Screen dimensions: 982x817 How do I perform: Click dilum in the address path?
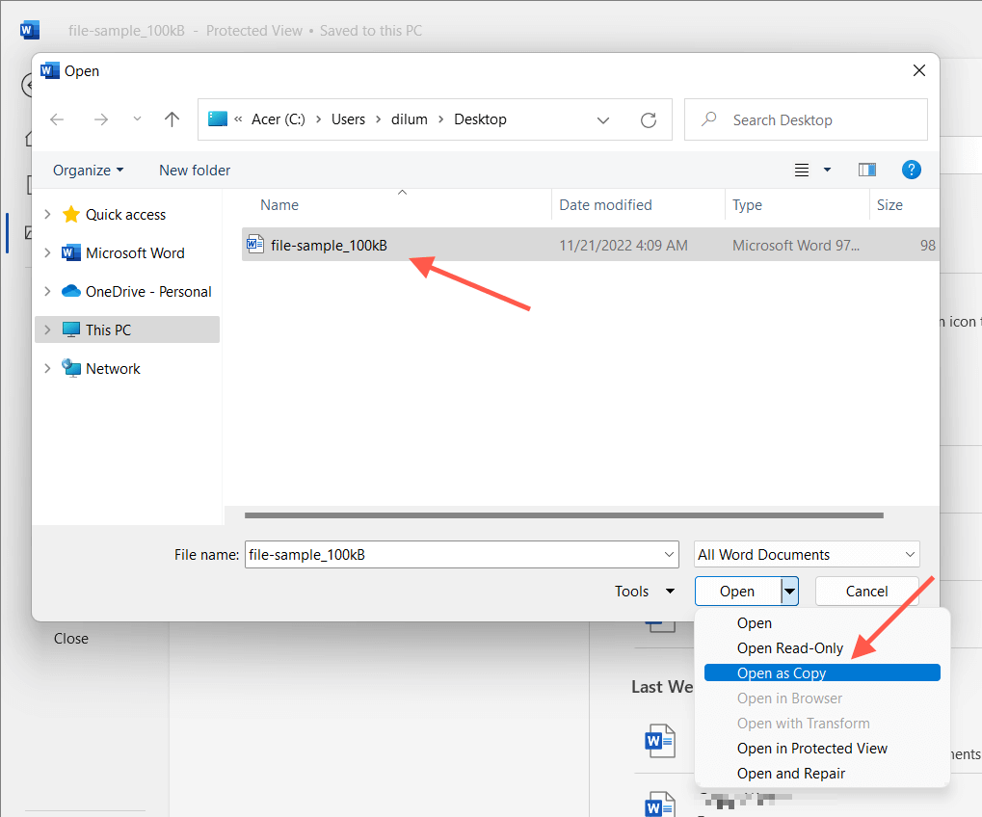coord(410,119)
